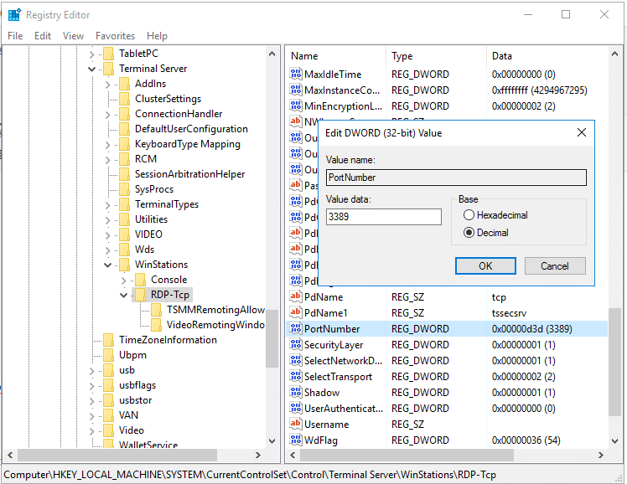Open the Edit menu
Viewport: 627px width, 484px height.
(x=43, y=36)
